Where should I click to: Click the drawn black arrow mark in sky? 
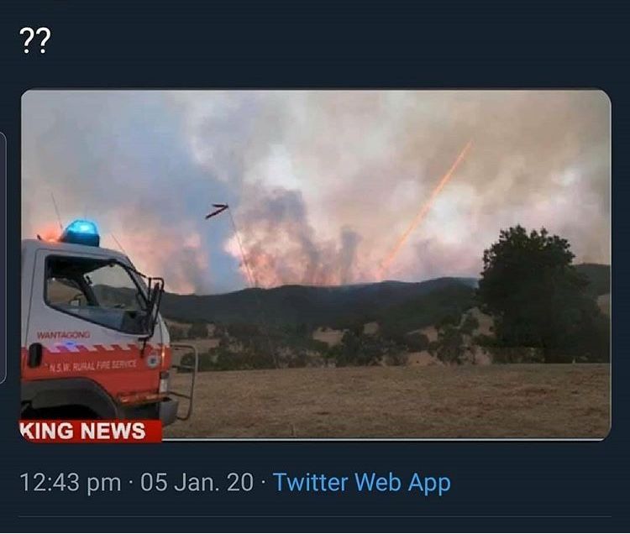click(217, 211)
